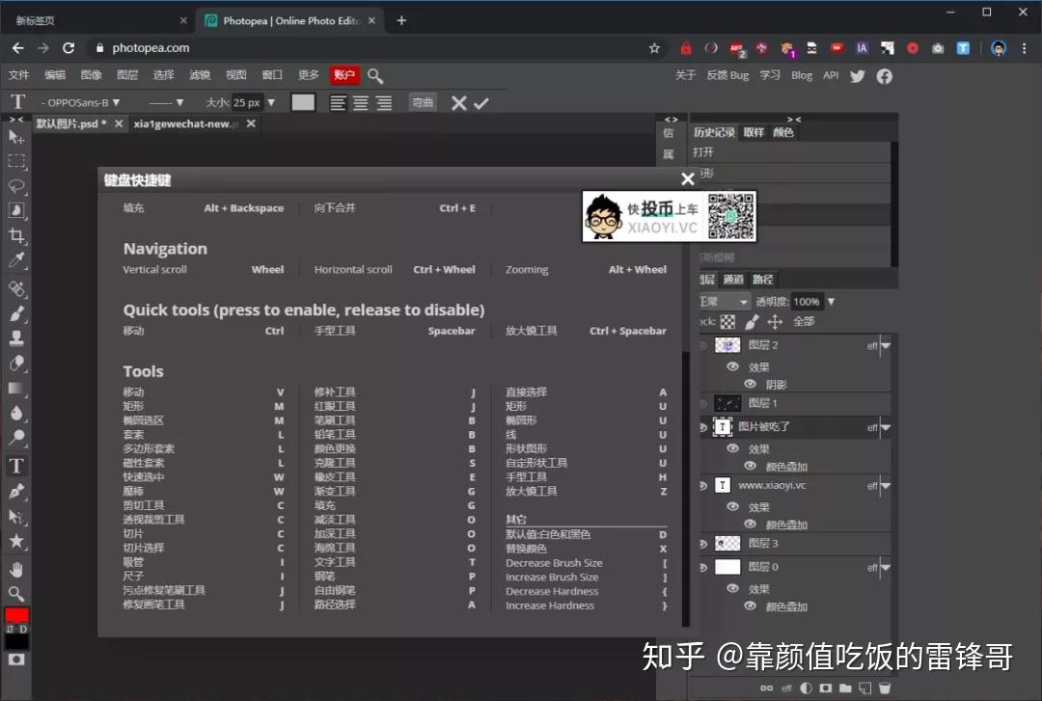1042x701 pixels.
Task: Select the Custom Shape star tool
Action: (16, 542)
